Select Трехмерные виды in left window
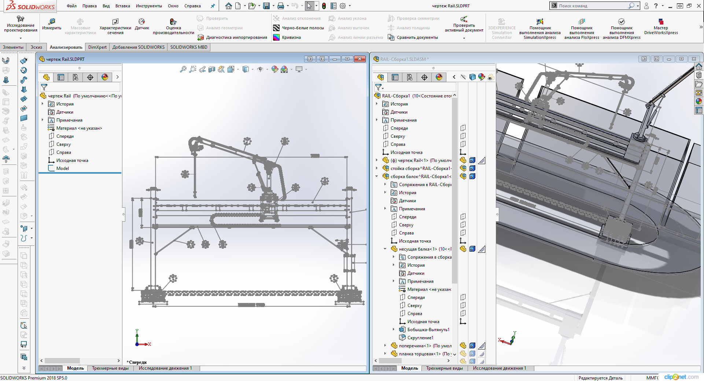The image size is (704, 381). (x=110, y=368)
